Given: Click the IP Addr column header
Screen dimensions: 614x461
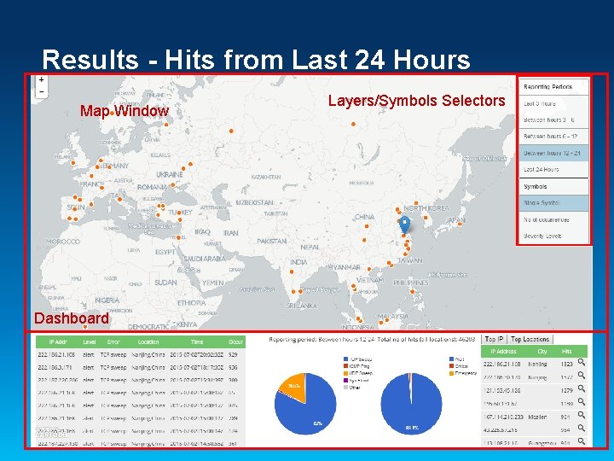Looking at the screenshot, I should 58,341.
